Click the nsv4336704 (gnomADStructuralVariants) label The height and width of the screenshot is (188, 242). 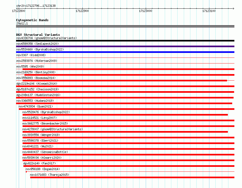[46, 38]
